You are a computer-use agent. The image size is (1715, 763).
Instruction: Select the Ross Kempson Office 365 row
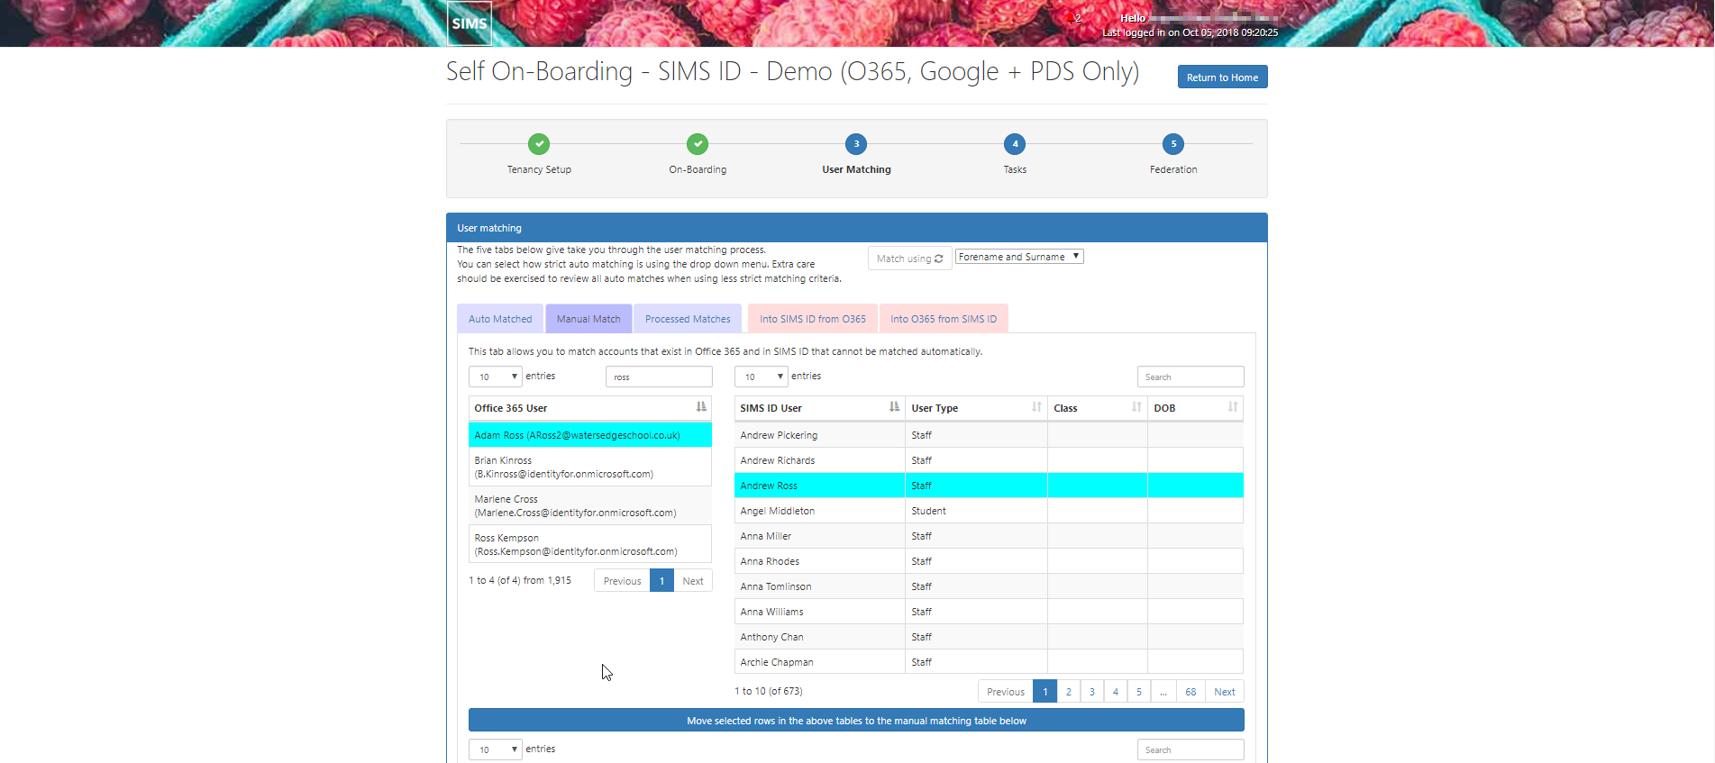590,544
